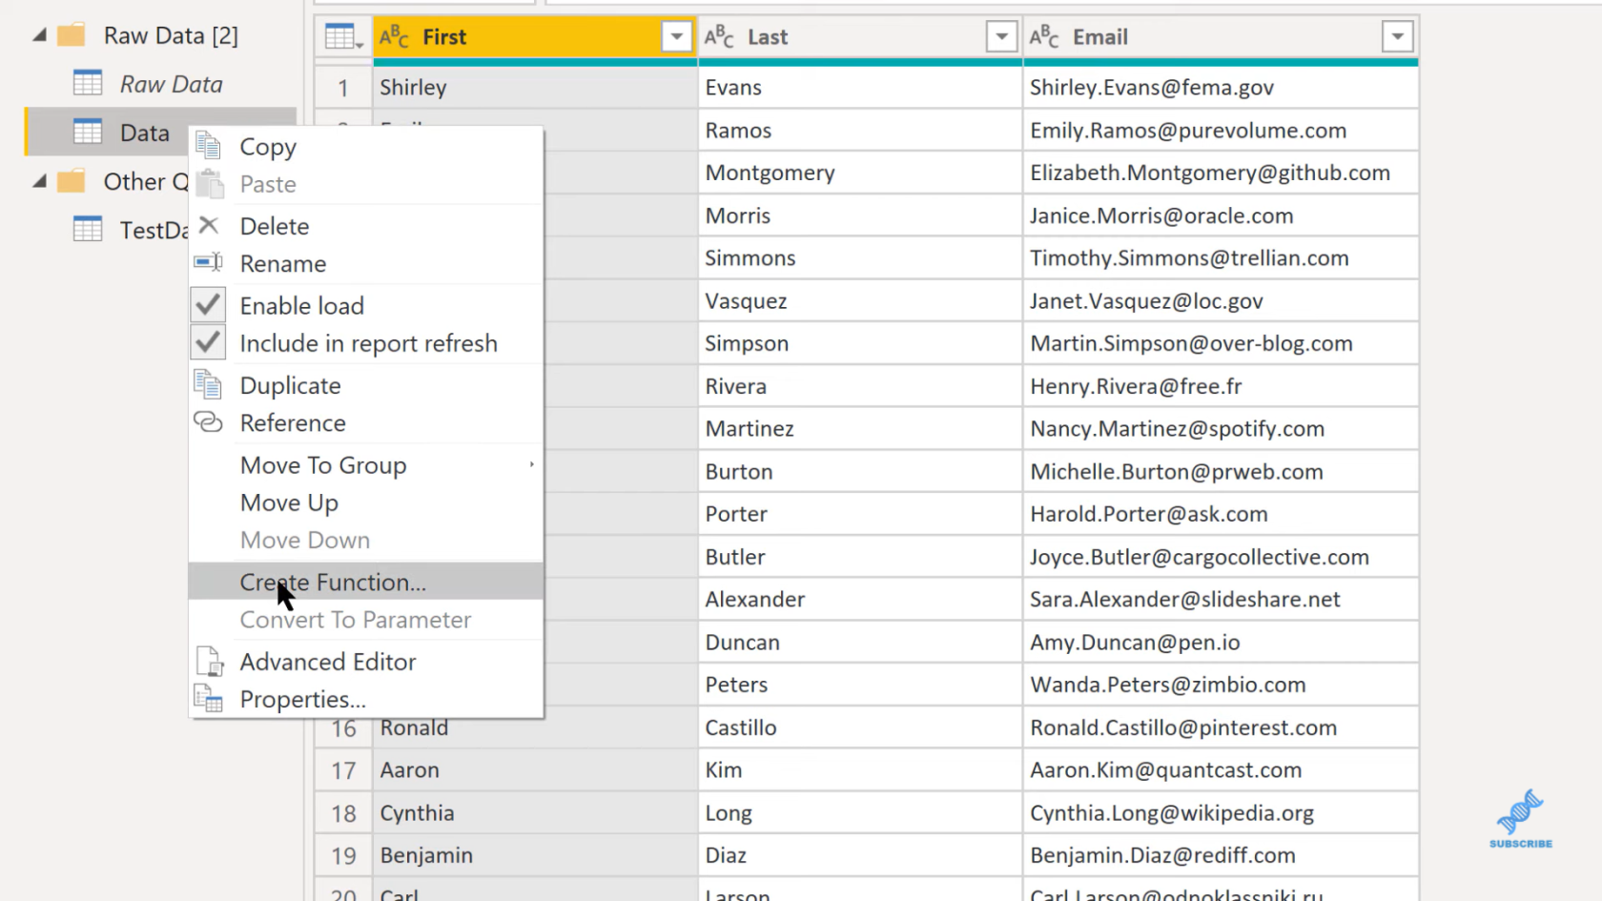This screenshot has width=1602, height=901.
Task: Choose the Copy menu entry
Action: (x=366, y=146)
